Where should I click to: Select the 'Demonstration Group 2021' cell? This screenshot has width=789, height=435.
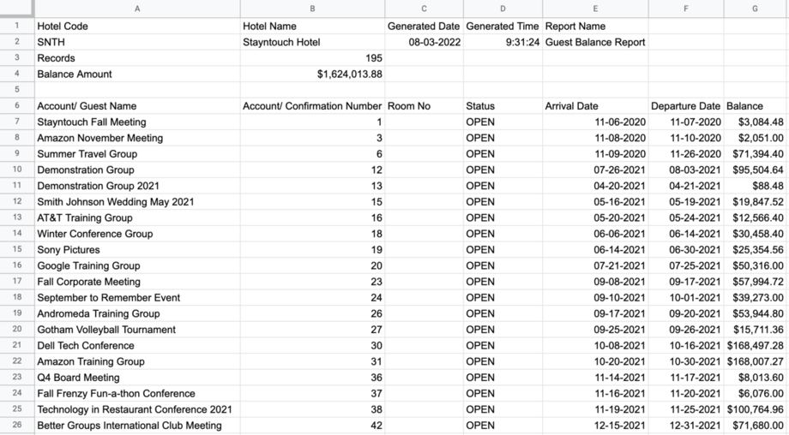137,186
